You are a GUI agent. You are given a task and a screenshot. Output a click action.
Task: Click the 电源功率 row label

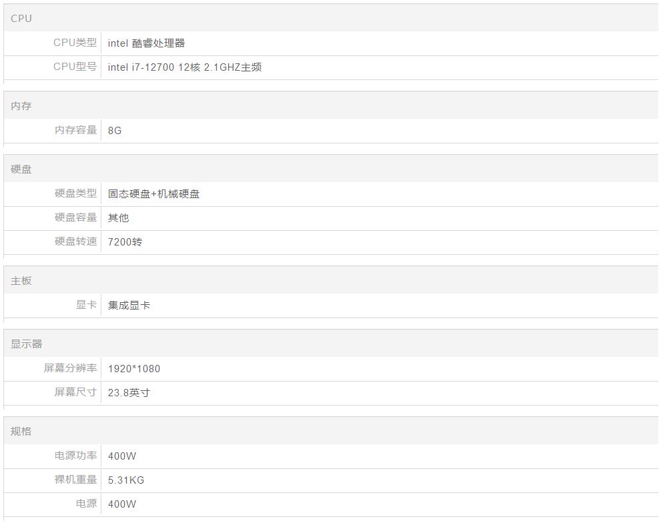pyautogui.click(x=75, y=456)
